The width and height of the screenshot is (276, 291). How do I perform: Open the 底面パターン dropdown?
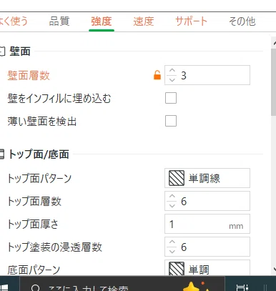click(207, 267)
